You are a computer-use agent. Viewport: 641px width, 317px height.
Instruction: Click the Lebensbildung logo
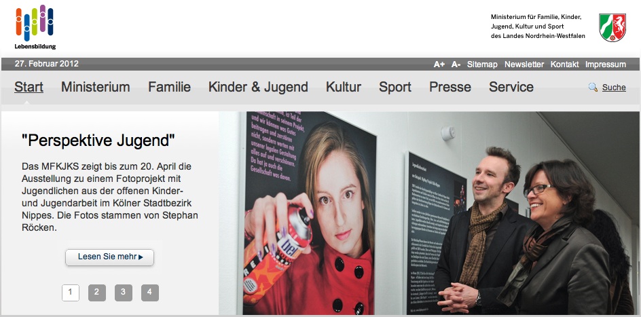point(35,27)
